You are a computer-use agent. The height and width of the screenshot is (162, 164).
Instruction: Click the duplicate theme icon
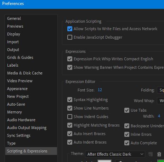click(151, 154)
